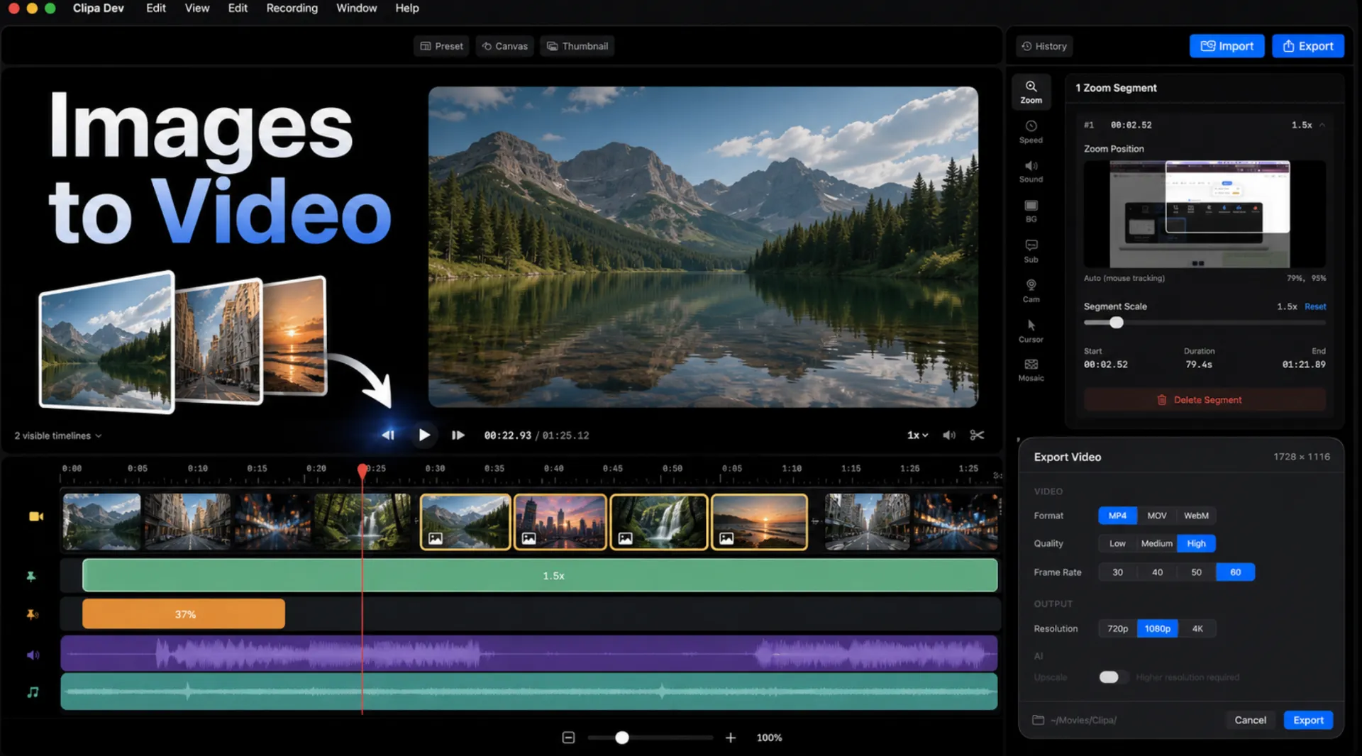Expand the visible timelines dropdown
The height and width of the screenshot is (756, 1362).
click(57, 435)
